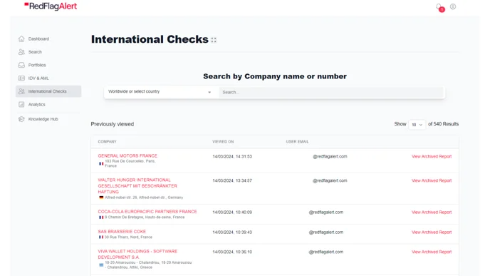This screenshot has height=276, width=490.
Task: Open the Show 10 results dropdown
Action: tap(417, 125)
